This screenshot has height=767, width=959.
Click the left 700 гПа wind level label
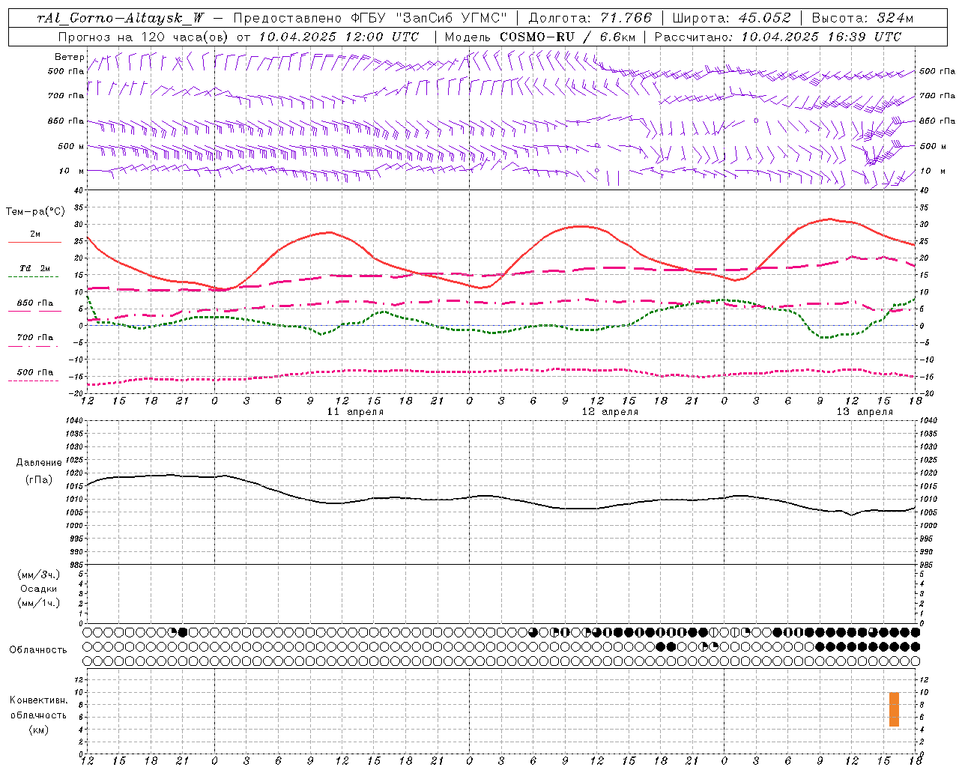(x=66, y=96)
